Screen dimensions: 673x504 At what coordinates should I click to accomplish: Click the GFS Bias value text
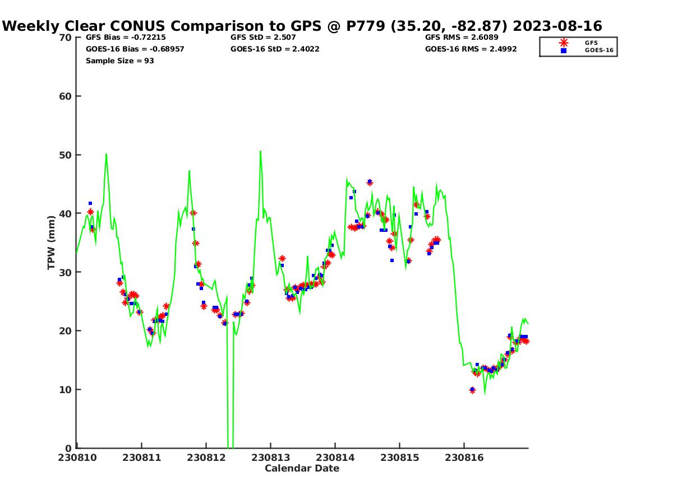(x=126, y=38)
